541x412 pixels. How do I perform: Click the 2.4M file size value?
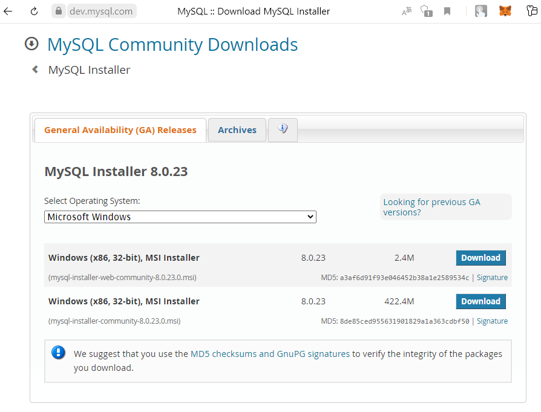click(x=404, y=258)
